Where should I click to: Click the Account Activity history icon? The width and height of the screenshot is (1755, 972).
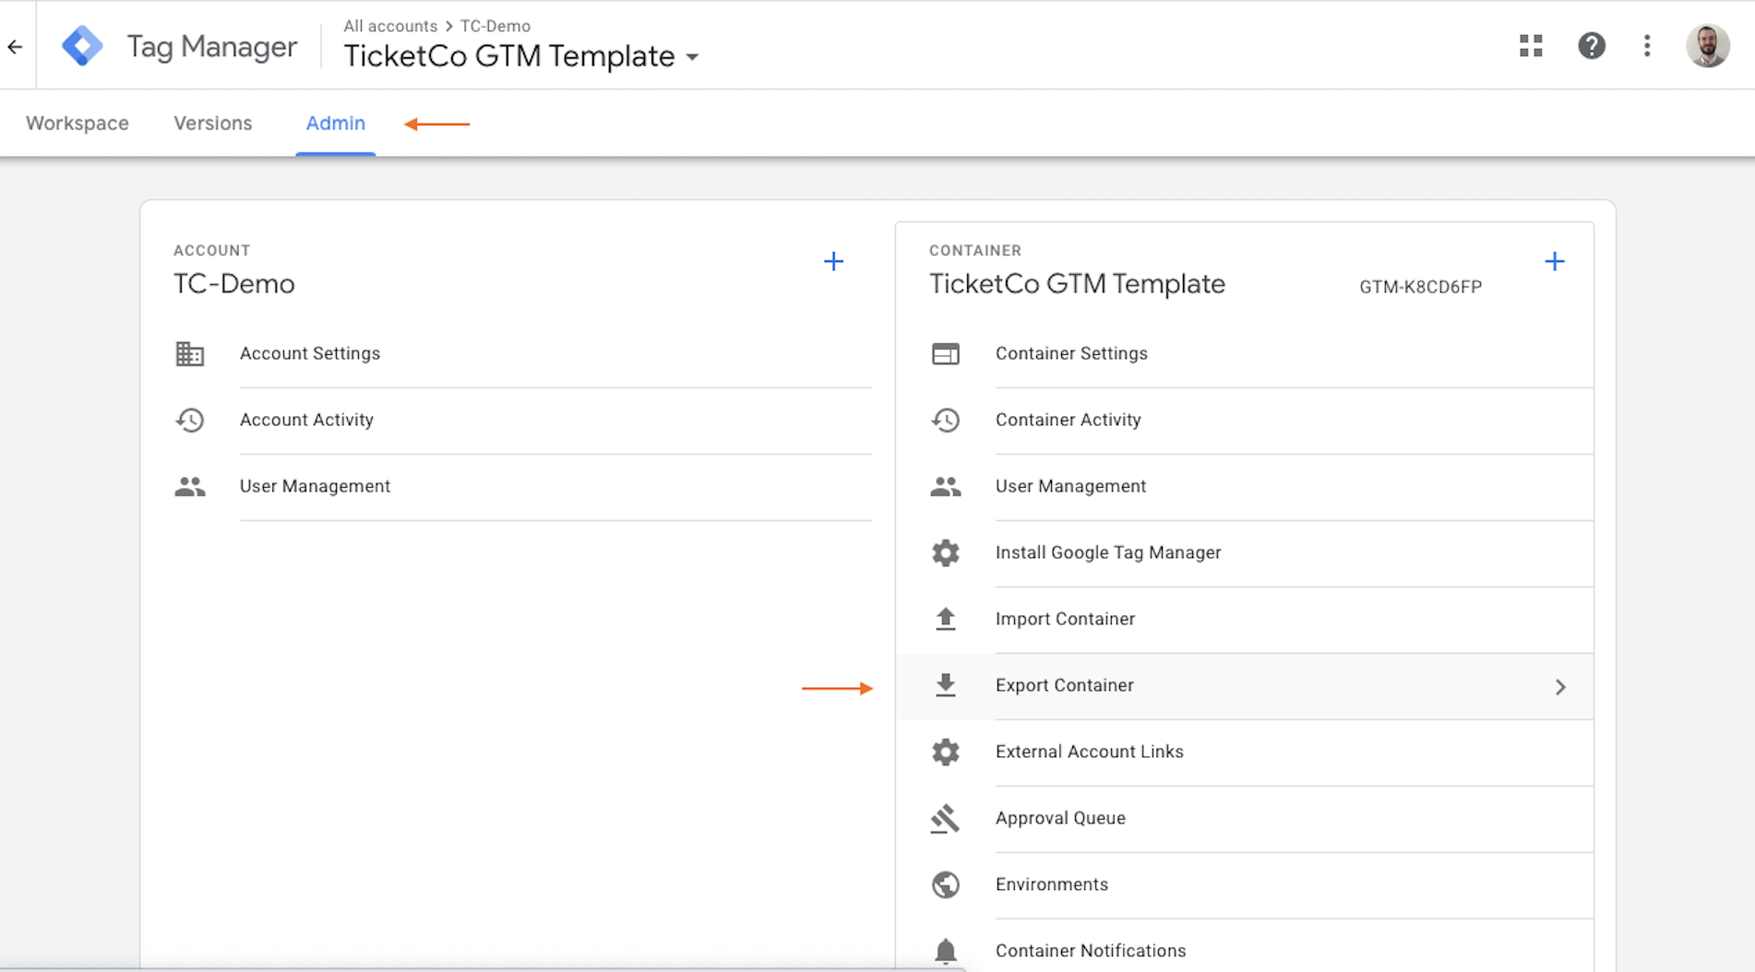click(190, 421)
